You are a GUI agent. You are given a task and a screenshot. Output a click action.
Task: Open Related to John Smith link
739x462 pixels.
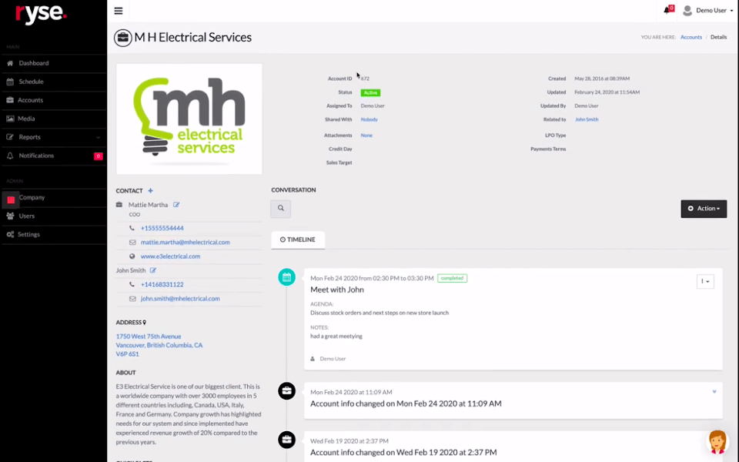point(587,119)
